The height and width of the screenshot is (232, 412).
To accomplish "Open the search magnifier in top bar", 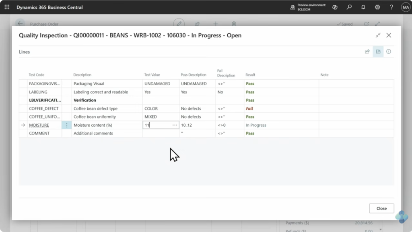I will tap(349, 7).
